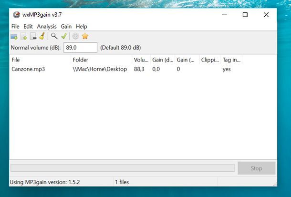Viewport: 291px width, 197px height.
Task: Open the Analysis menu
Action: 47,27
